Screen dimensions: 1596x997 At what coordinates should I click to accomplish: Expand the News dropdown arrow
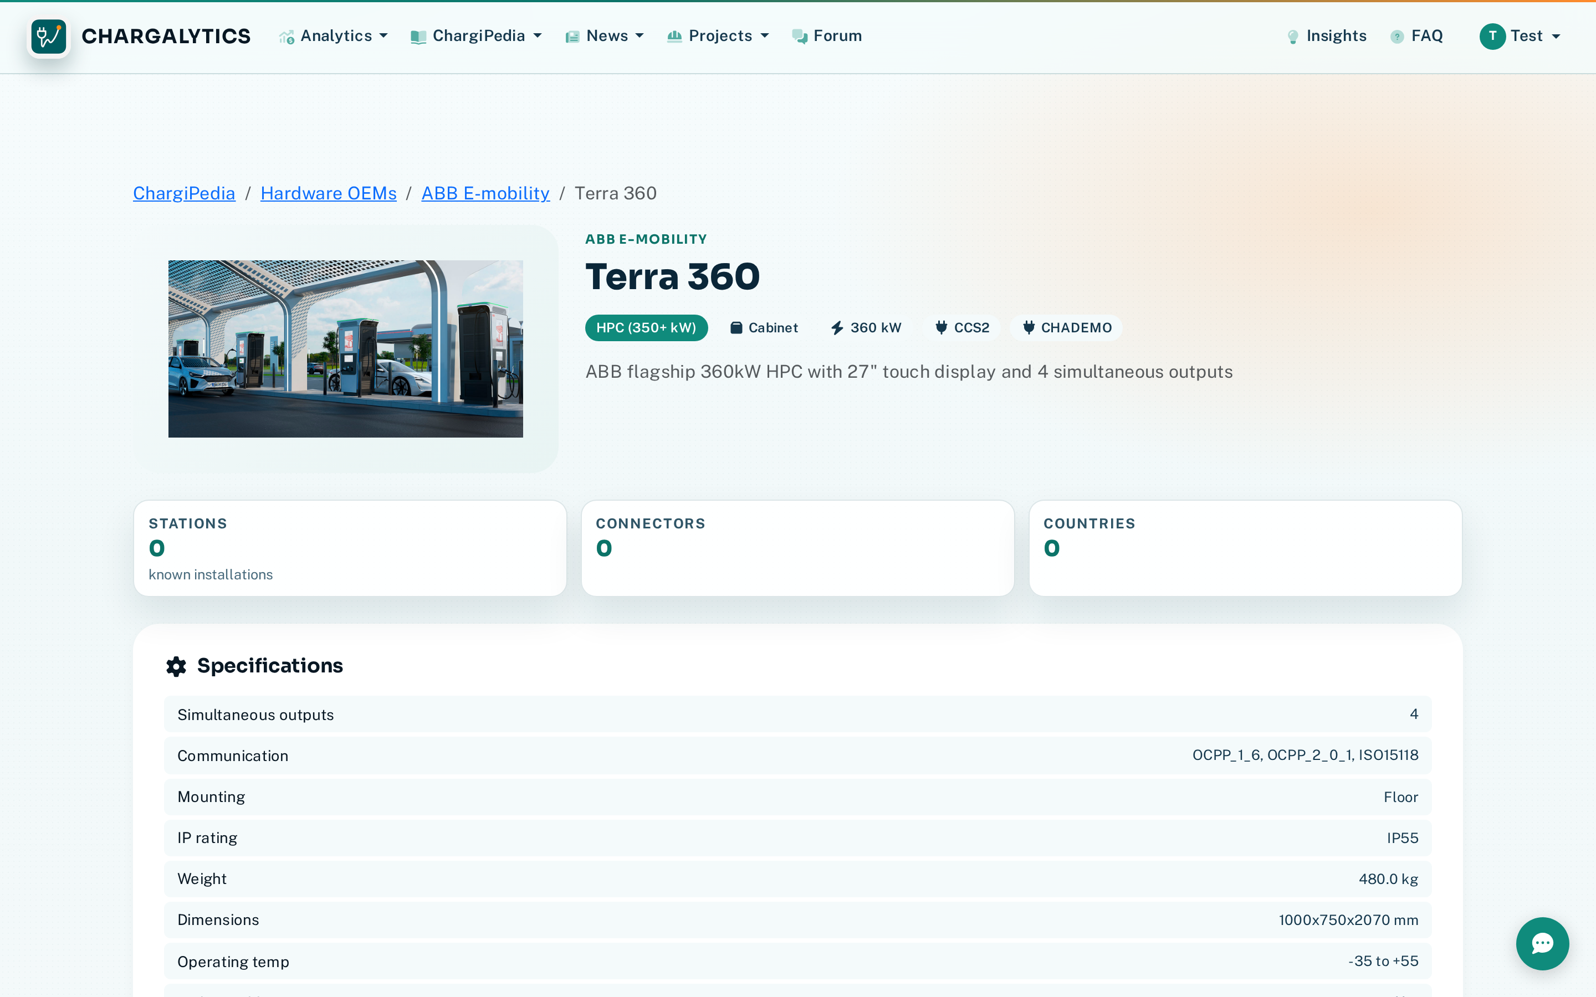click(x=640, y=36)
